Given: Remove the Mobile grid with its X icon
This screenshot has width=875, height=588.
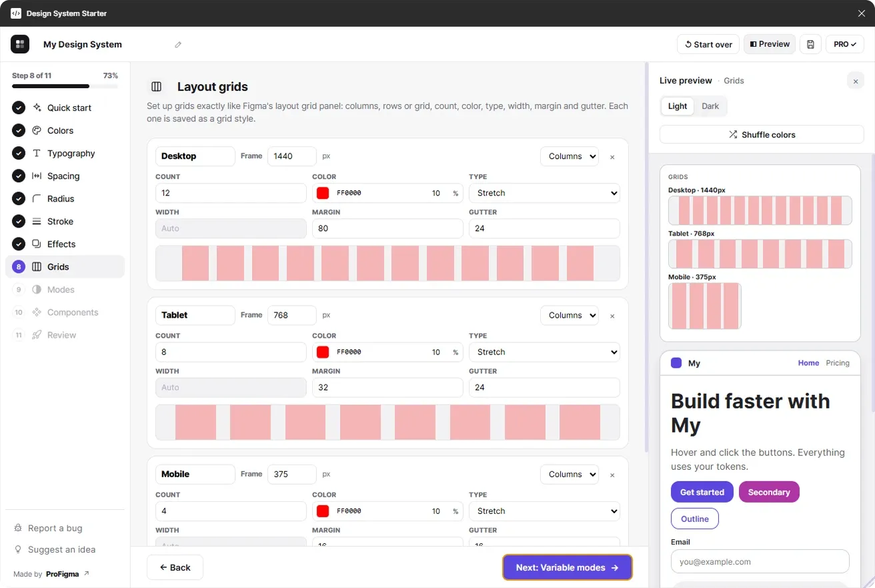Looking at the screenshot, I should [612, 475].
